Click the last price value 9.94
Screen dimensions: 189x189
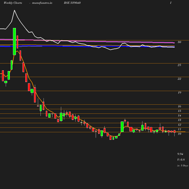click(180, 154)
